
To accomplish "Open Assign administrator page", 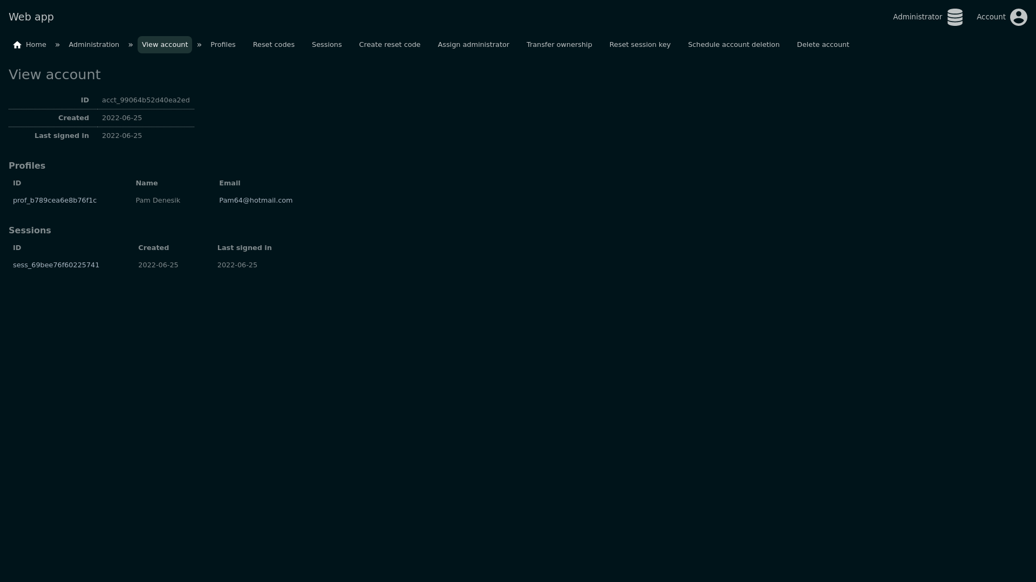I will coord(473,45).
